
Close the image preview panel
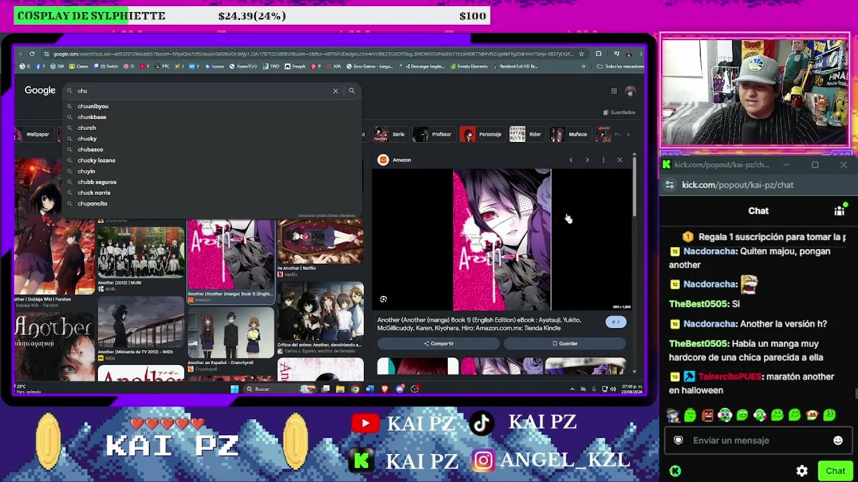point(619,160)
